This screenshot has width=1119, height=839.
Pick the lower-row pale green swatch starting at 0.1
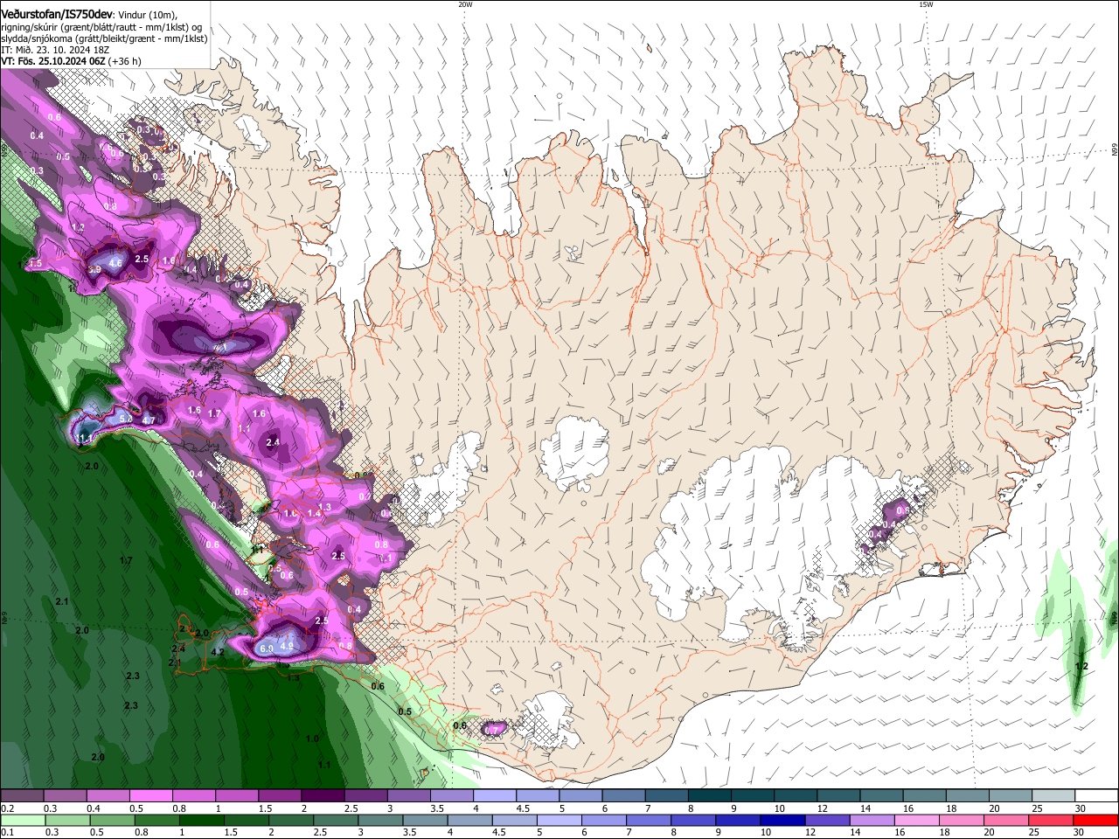click(24, 820)
